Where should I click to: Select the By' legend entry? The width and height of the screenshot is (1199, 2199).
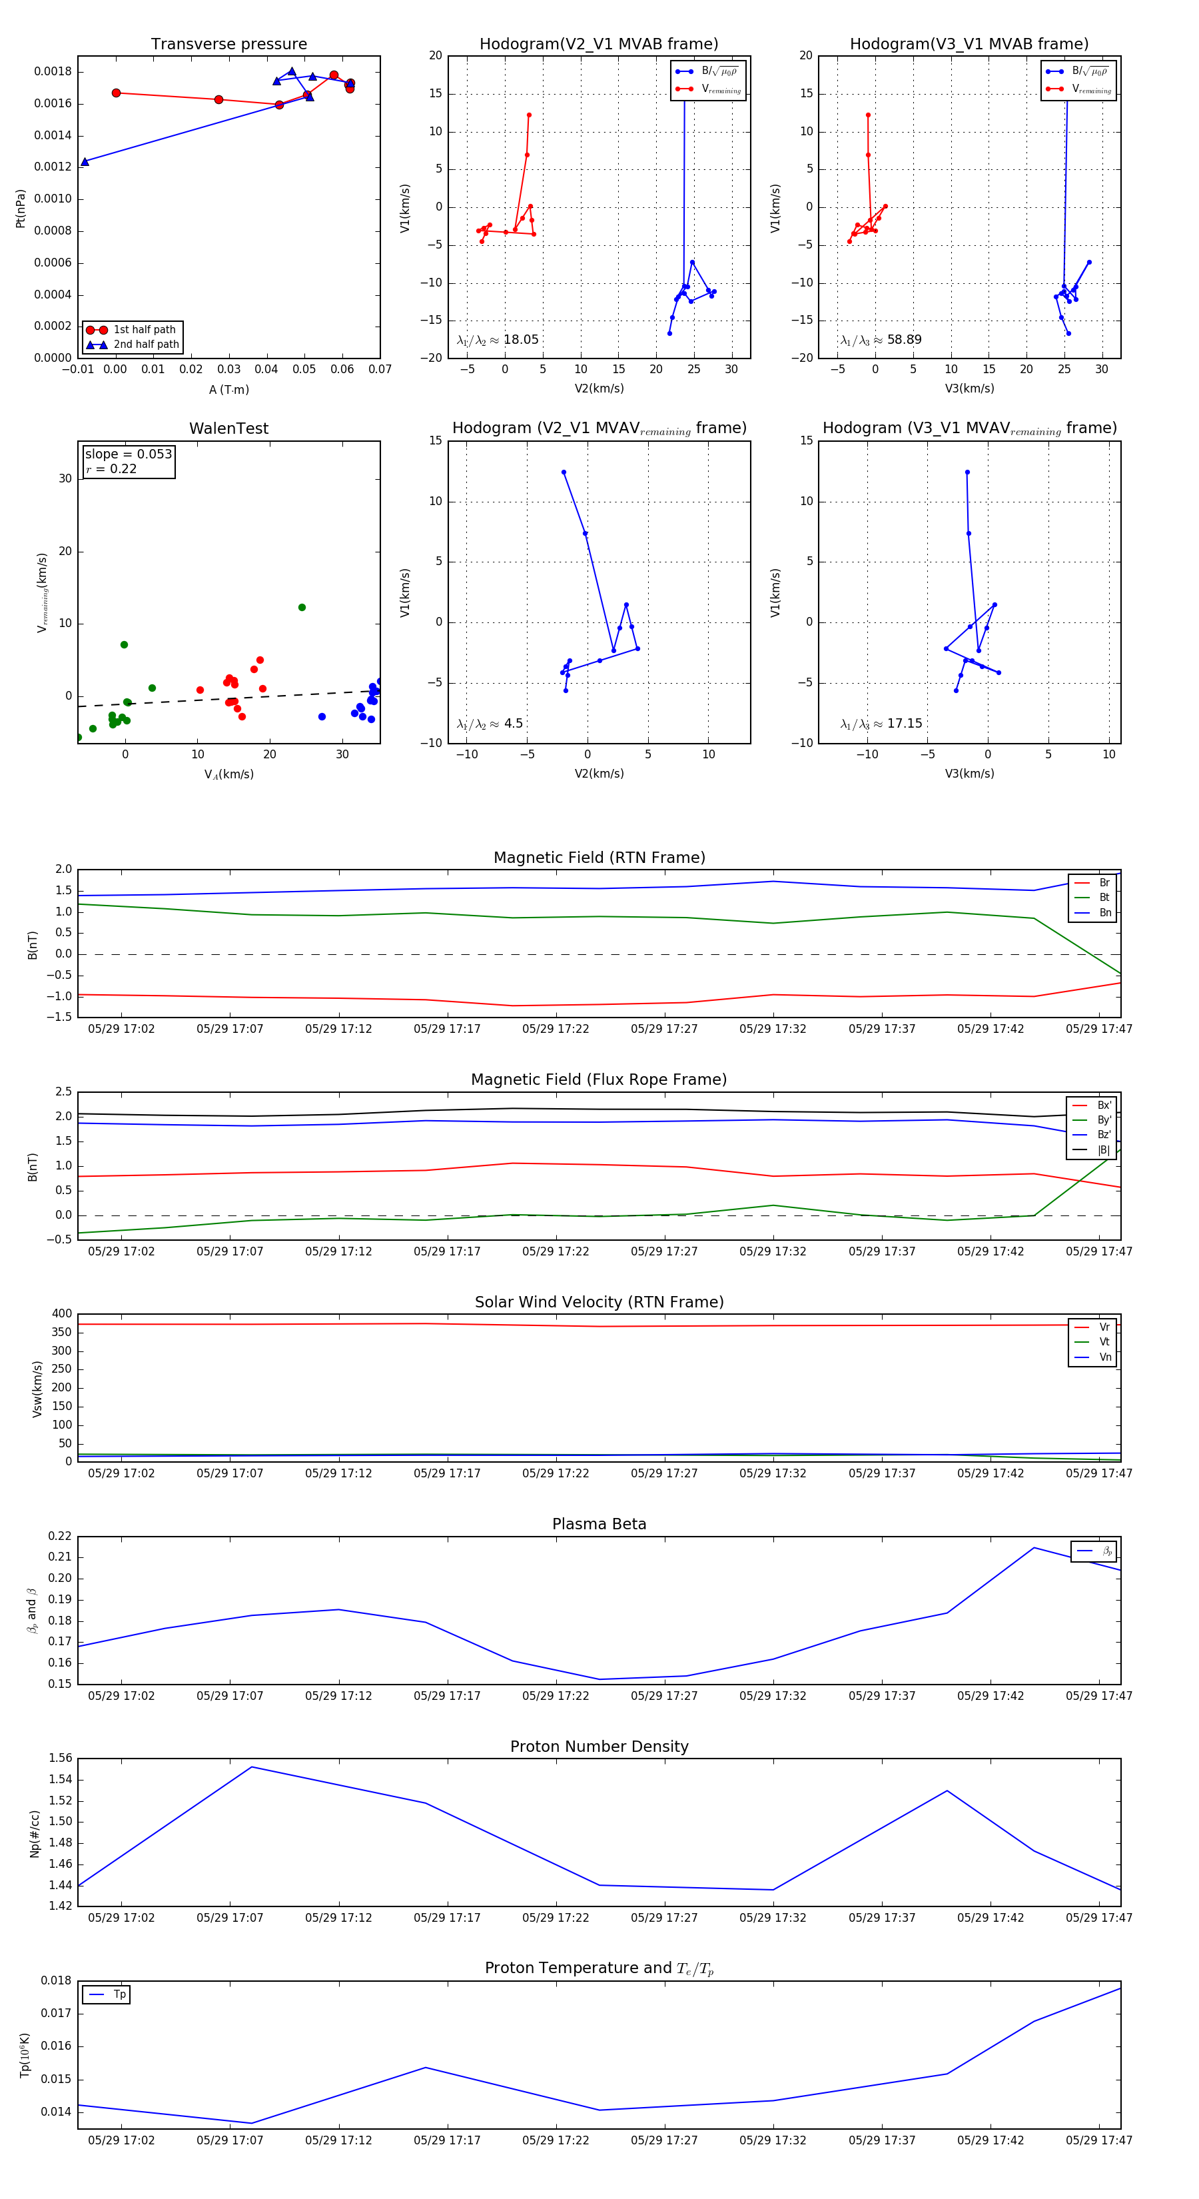1092,1120
